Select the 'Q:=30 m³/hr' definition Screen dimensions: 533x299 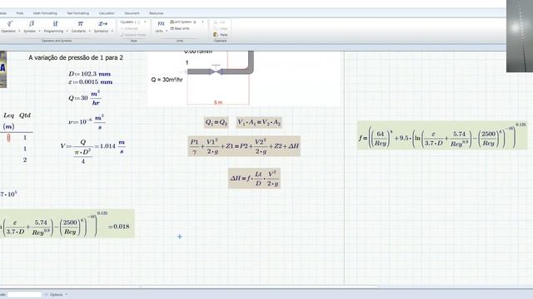pyautogui.click(x=84, y=98)
